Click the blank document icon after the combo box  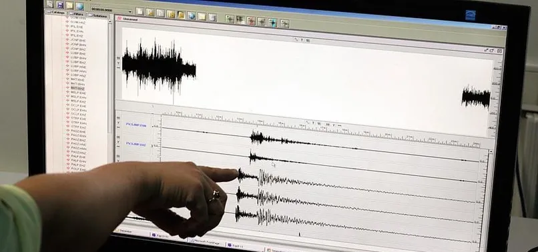pos(140,11)
